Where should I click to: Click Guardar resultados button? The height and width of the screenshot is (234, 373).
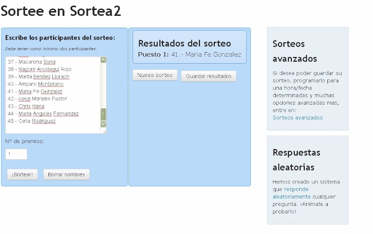click(208, 76)
